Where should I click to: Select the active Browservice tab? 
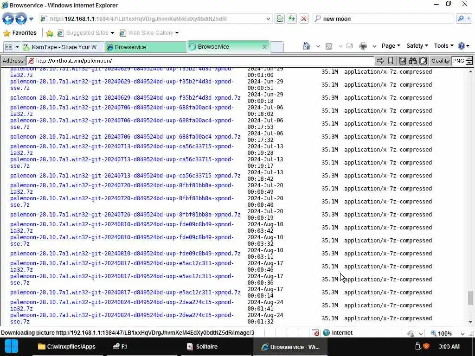pos(224,47)
